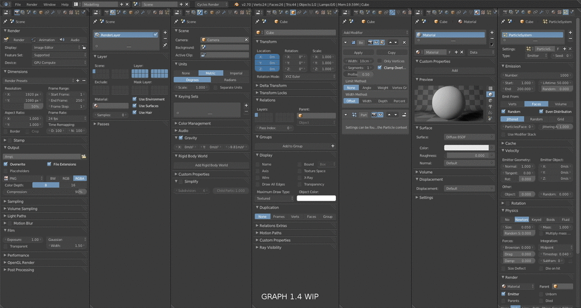
Task: Select the flat plane material preview type
Action: point(491,88)
